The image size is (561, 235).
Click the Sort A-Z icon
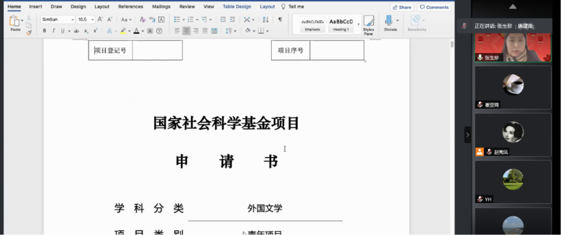265,20
